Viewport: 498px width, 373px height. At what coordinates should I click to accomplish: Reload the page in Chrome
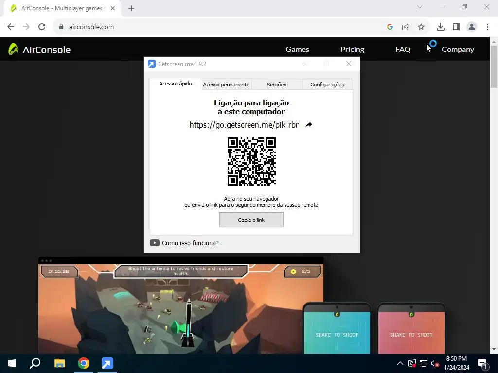pos(42,27)
